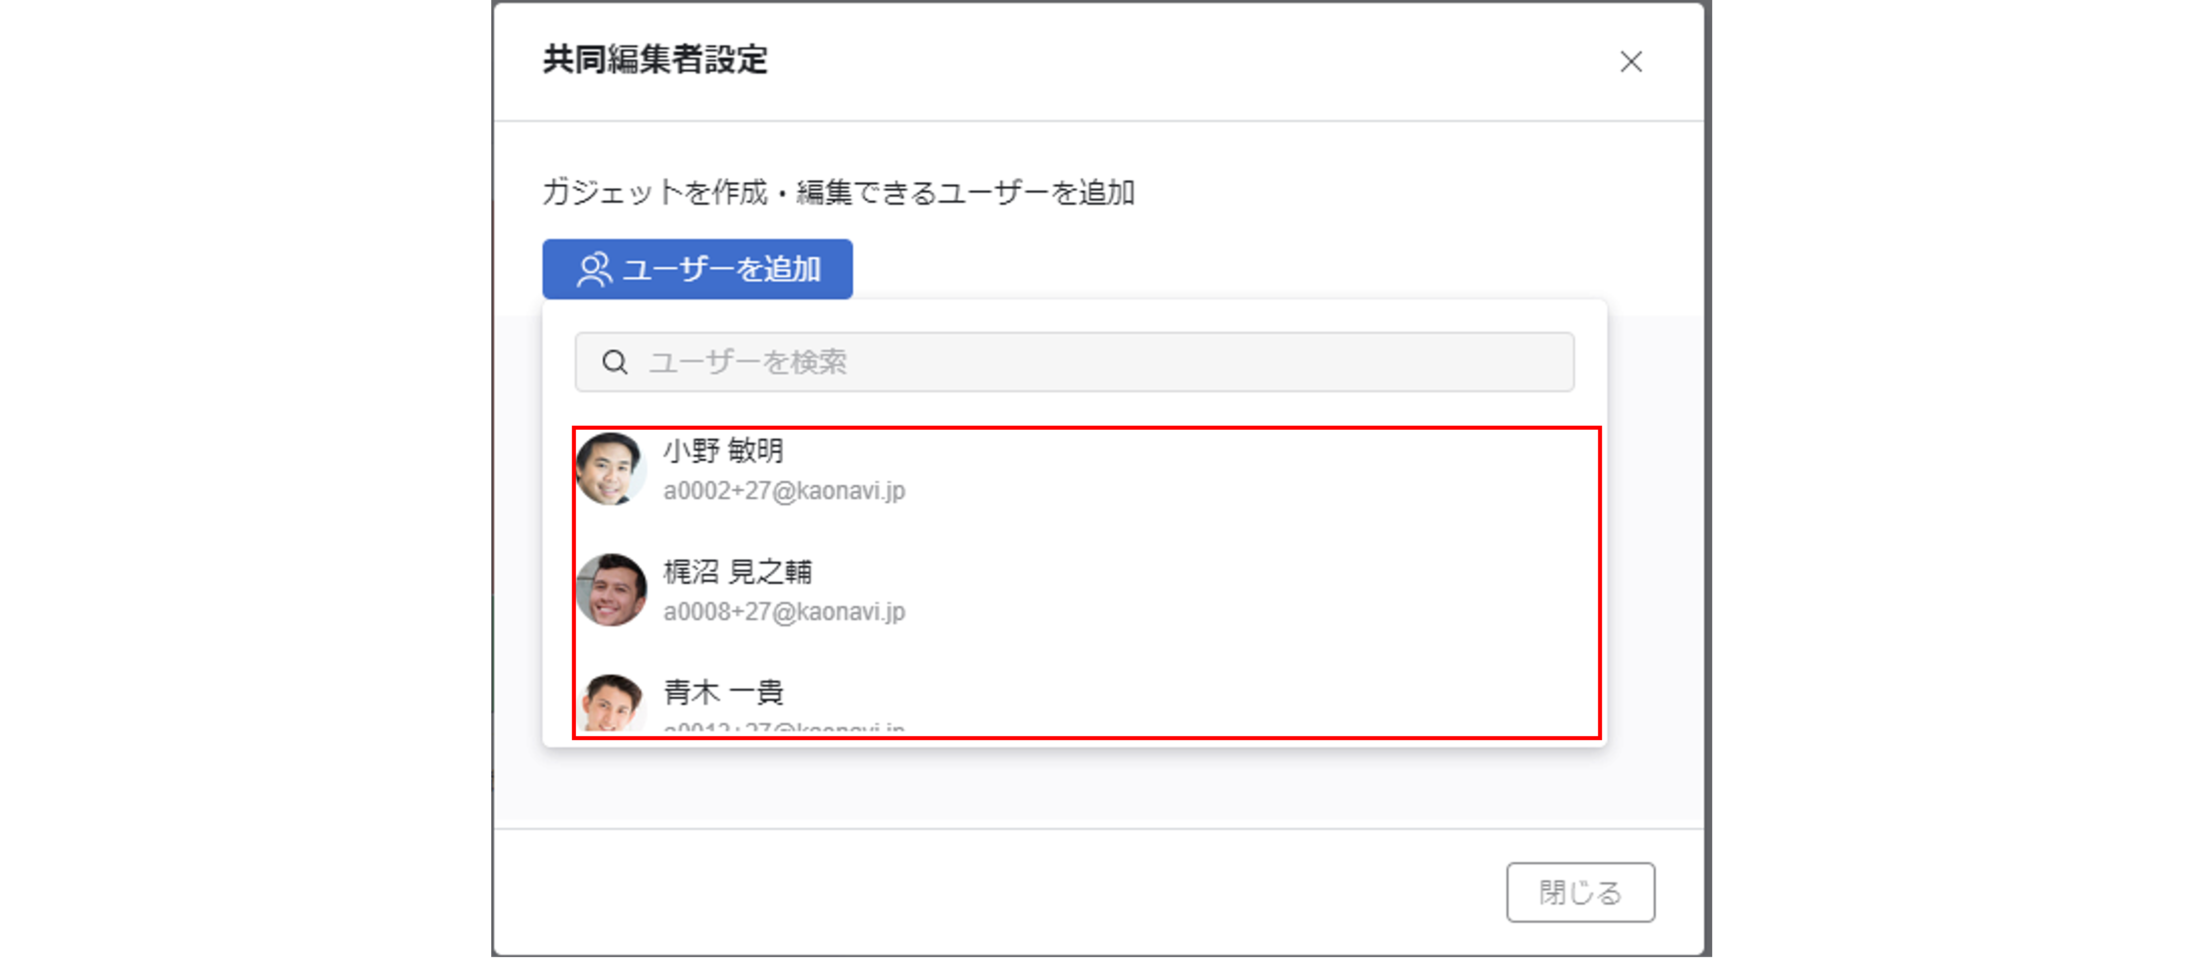Viewport: 2208px width, 963px height.
Task: Click the email a0008+27@kaonavi.jp
Action: tap(783, 612)
